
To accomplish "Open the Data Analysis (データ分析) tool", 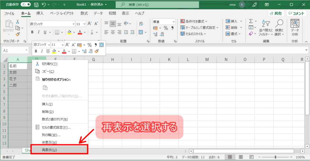I will coord(295,27).
